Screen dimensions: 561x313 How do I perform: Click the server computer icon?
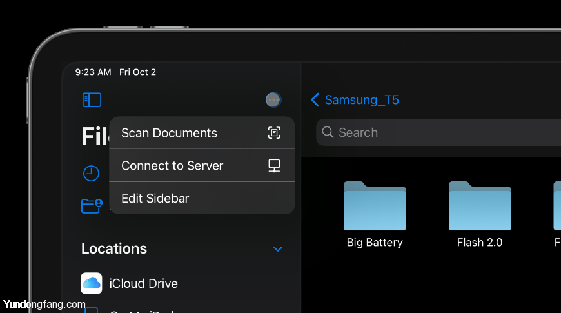pyautogui.click(x=275, y=166)
